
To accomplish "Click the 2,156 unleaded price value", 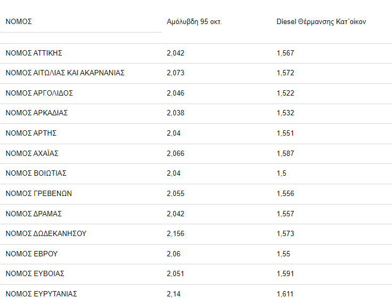I will [175, 233].
